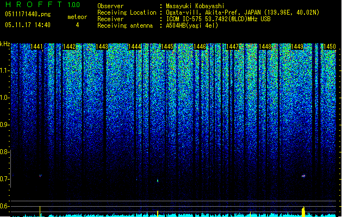Click the 1444 time marker
The image size is (342, 217).
click(135, 47)
